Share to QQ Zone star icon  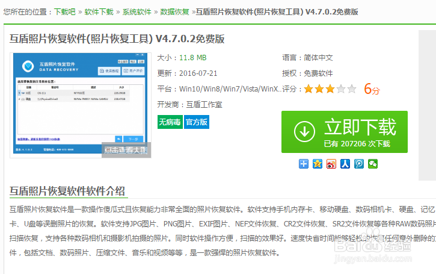[x=318, y=164]
